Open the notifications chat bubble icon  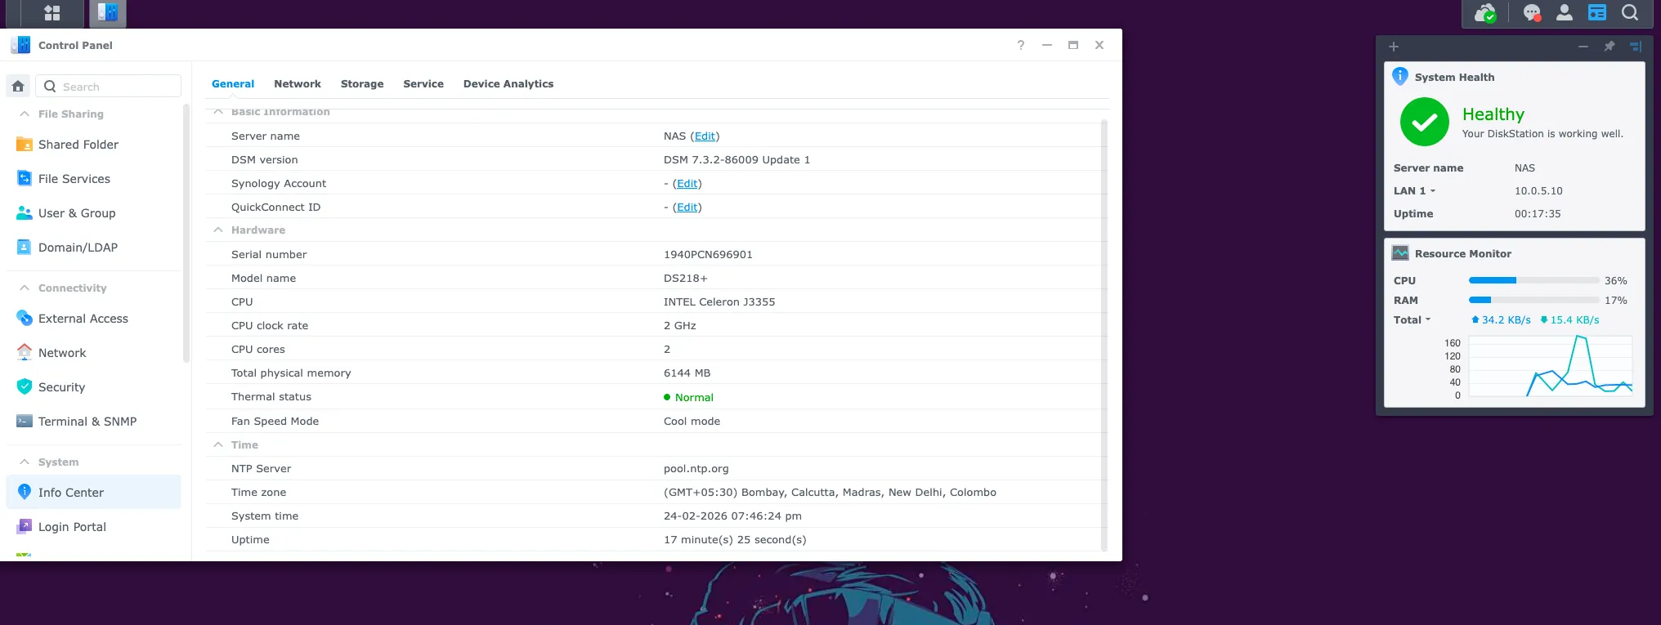pyautogui.click(x=1532, y=13)
